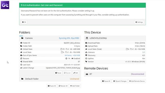Screen dimensions: 165x93
Task: Click Rescan for the Camera folder
Action: coord(67,73)
